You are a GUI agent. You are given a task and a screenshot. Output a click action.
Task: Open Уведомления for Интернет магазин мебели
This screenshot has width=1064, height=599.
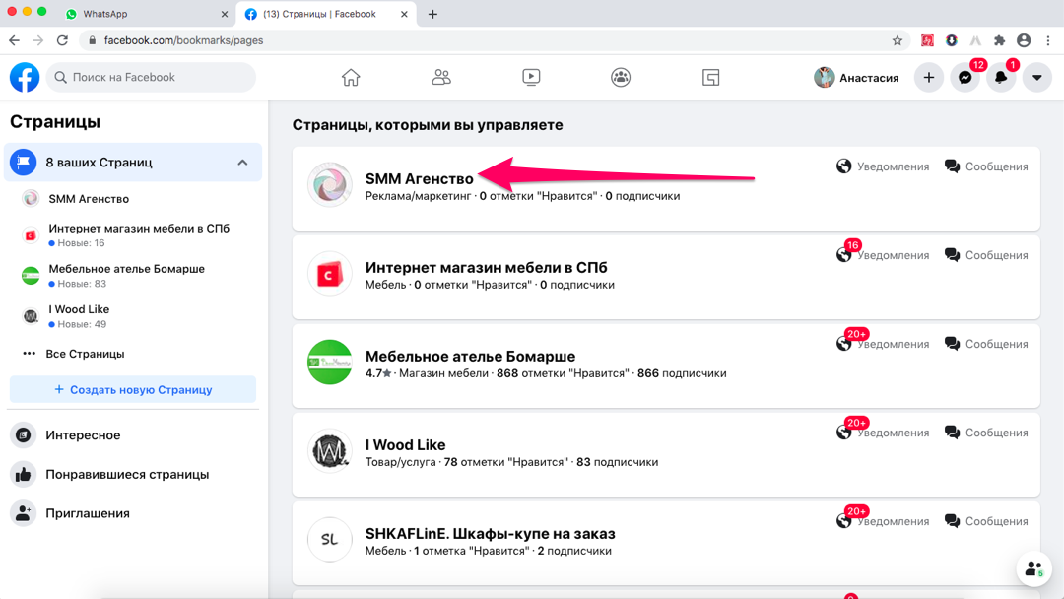click(x=882, y=255)
